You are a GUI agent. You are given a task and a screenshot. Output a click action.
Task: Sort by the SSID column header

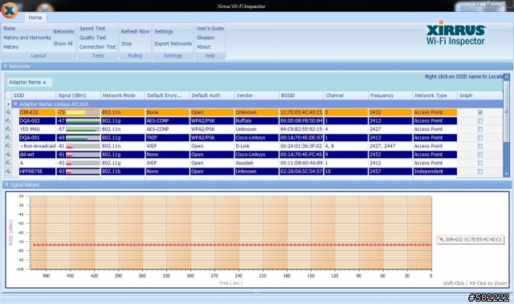click(34, 95)
